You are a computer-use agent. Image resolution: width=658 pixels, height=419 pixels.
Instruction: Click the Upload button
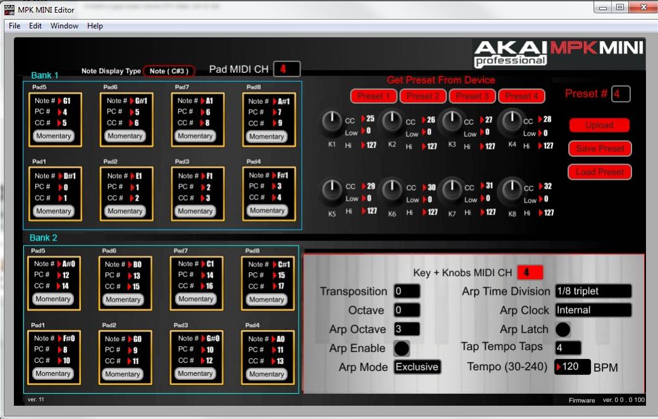(x=599, y=125)
